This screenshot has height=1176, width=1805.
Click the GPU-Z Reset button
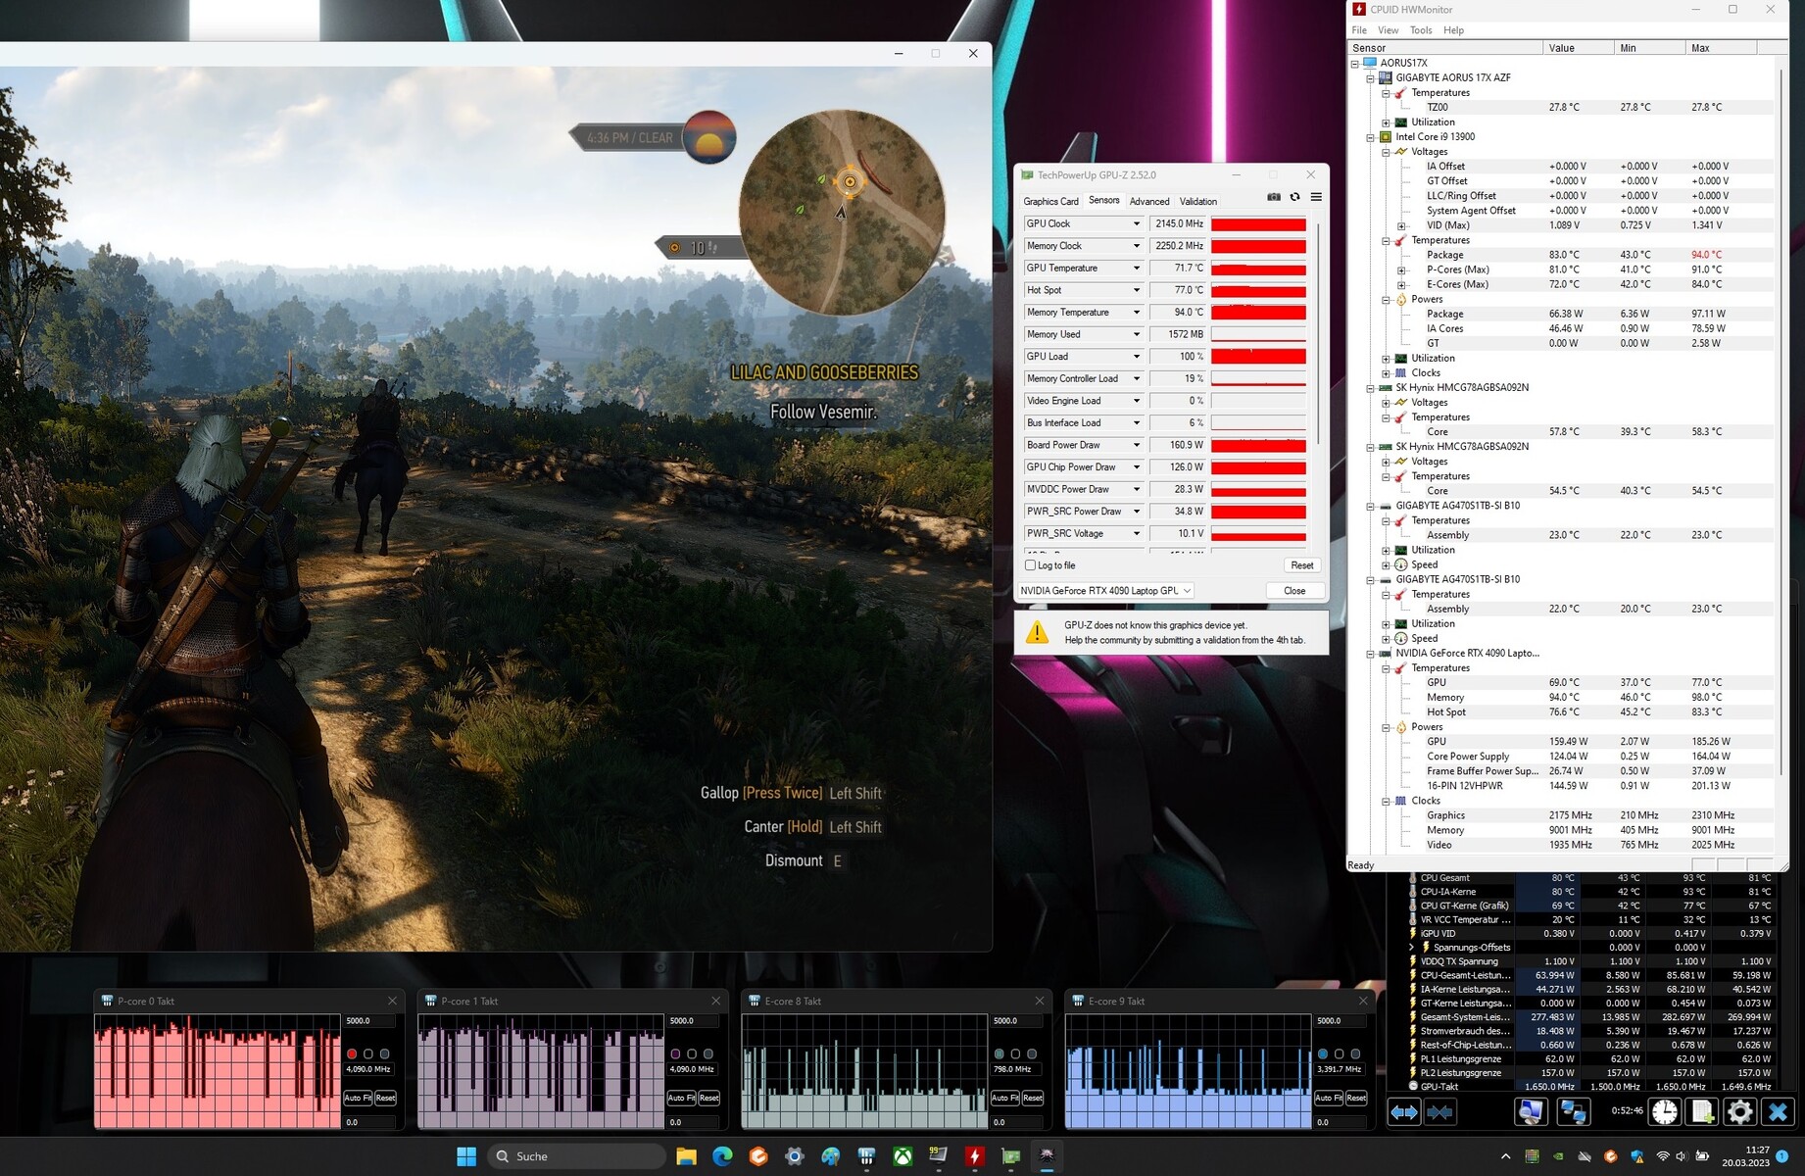click(x=1302, y=565)
